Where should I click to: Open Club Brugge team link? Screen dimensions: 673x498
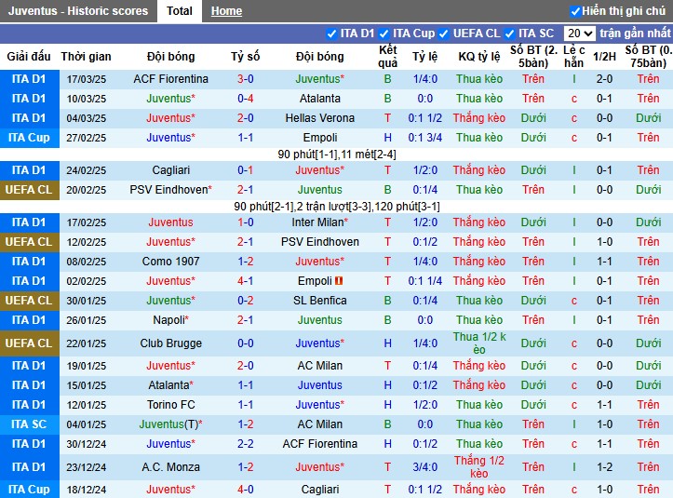tap(171, 343)
